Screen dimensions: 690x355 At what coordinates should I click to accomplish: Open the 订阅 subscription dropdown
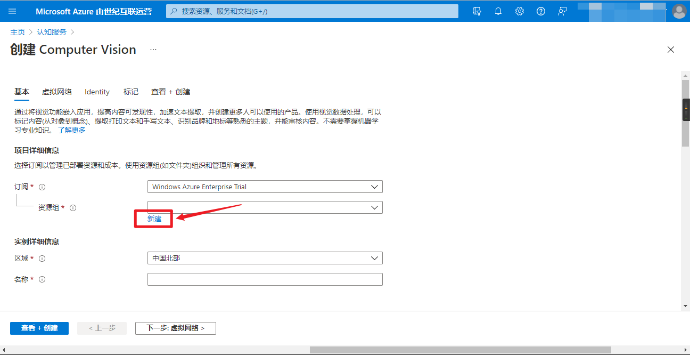[x=265, y=187]
